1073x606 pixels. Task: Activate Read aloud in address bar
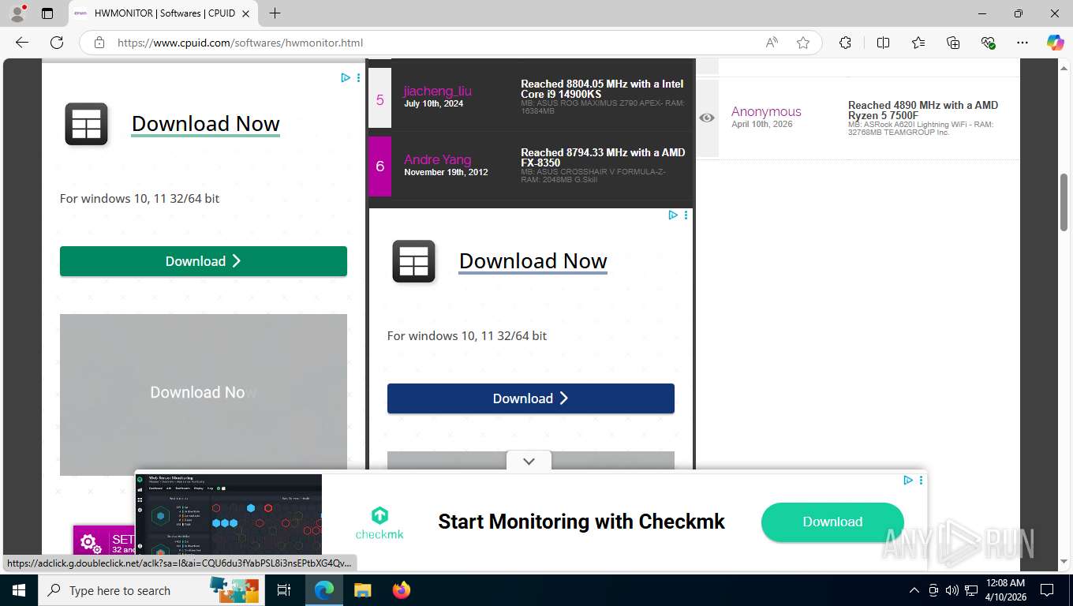point(772,43)
